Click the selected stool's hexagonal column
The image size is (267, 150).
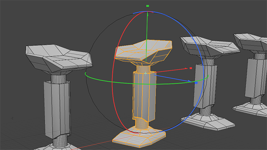coord(144,96)
